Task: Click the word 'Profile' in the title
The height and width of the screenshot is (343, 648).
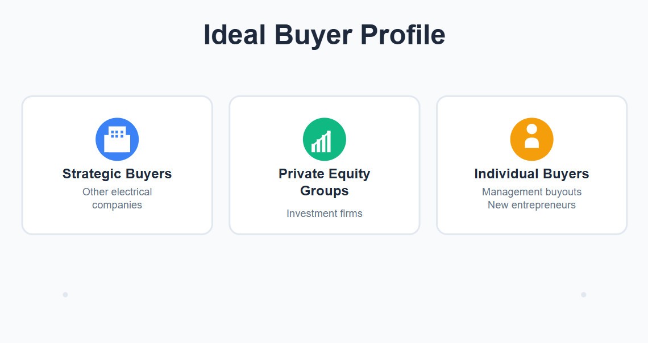Action: point(403,35)
